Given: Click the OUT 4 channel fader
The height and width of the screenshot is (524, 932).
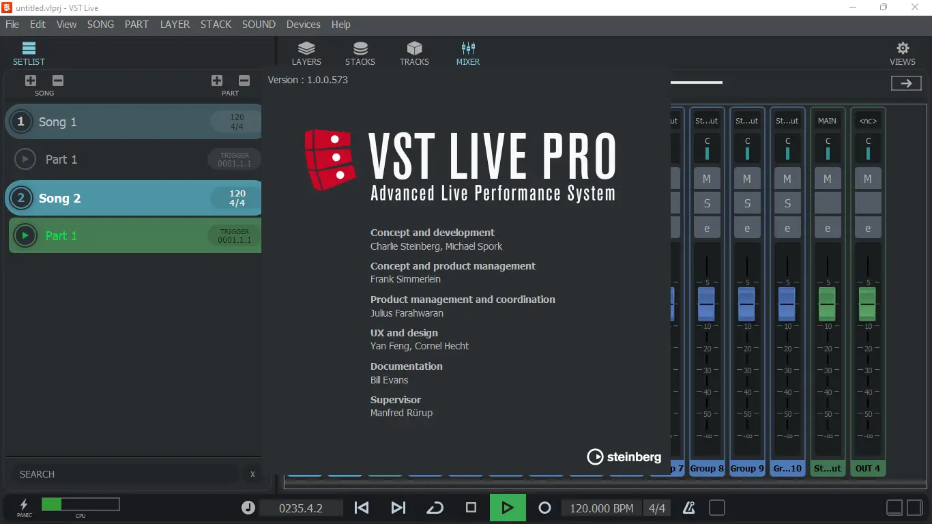Looking at the screenshot, I should pyautogui.click(x=867, y=304).
